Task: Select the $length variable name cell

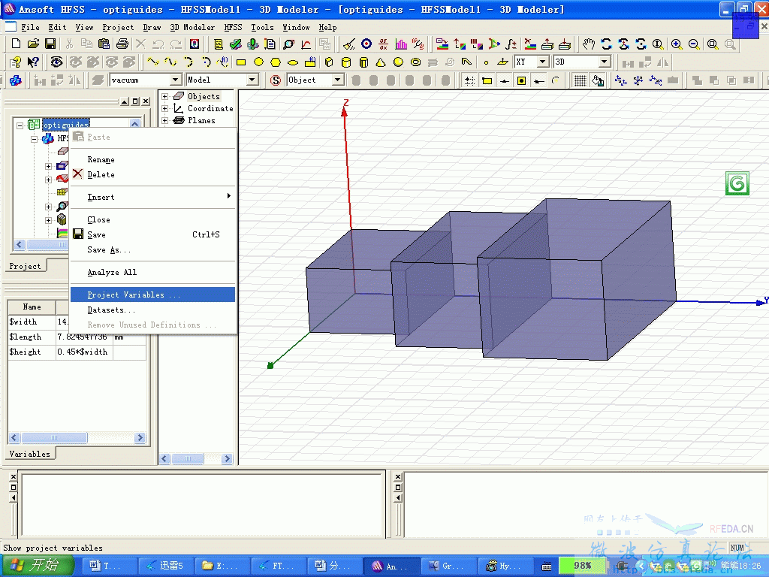Action: click(x=32, y=337)
